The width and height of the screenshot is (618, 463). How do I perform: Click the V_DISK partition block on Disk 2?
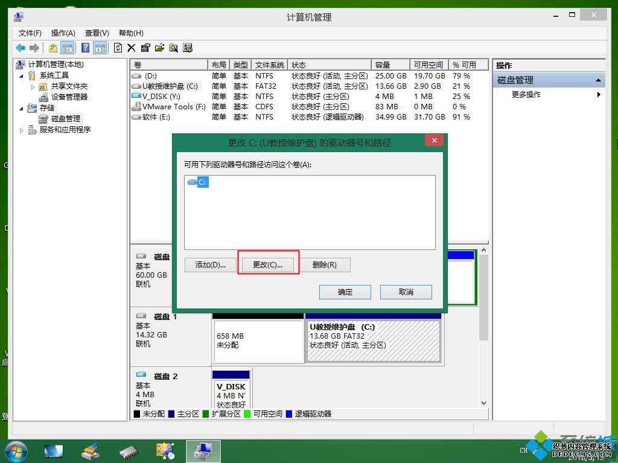click(231, 389)
